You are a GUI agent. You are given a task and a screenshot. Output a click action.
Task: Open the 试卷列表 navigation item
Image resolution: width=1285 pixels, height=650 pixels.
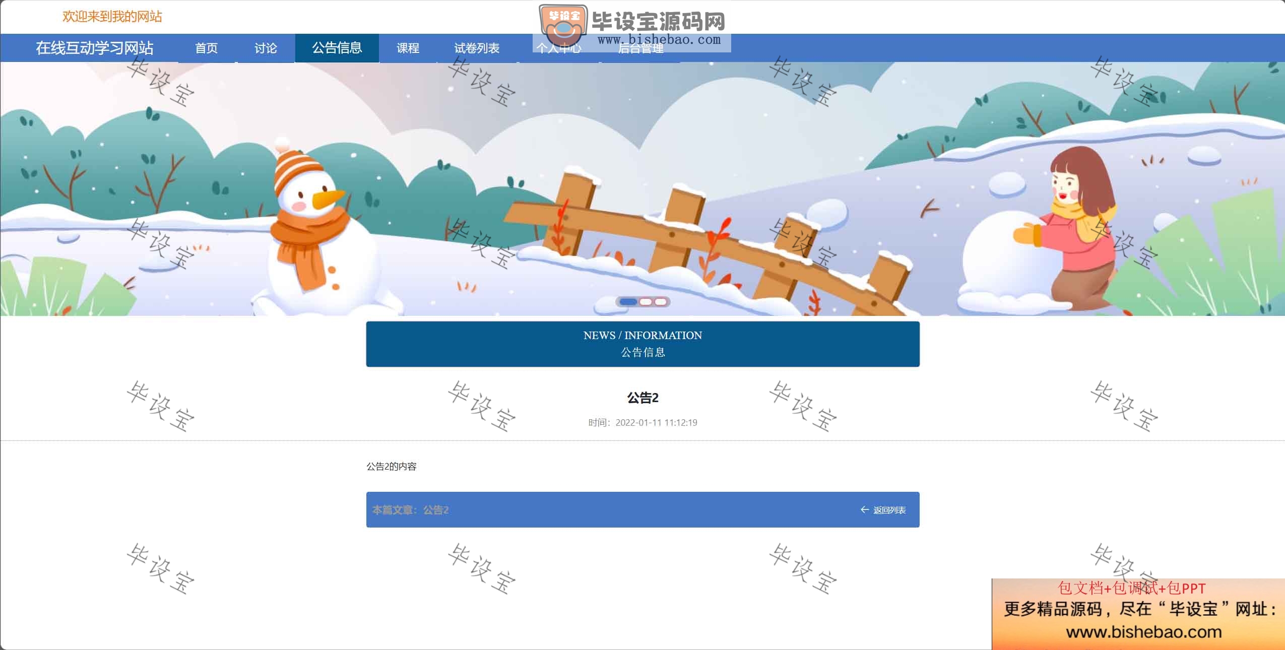pos(477,48)
